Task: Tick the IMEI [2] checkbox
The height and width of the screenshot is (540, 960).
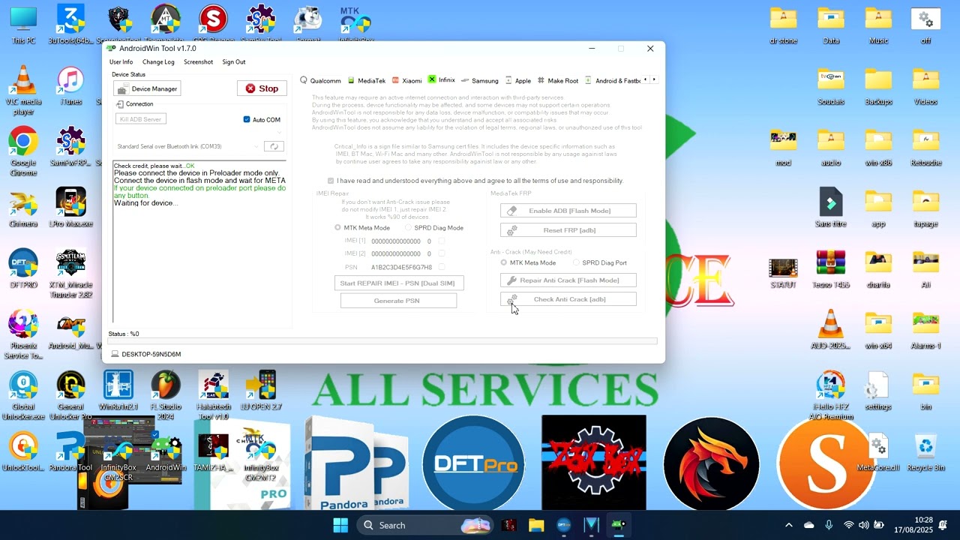Action: (x=442, y=254)
